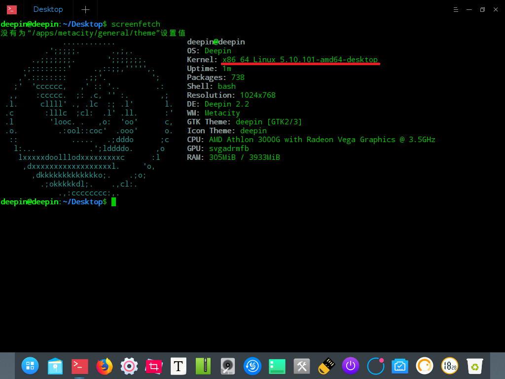The height and width of the screenshot is (379, 505).
Task: Open the deepin File Manager
Action: coord(55,366)
